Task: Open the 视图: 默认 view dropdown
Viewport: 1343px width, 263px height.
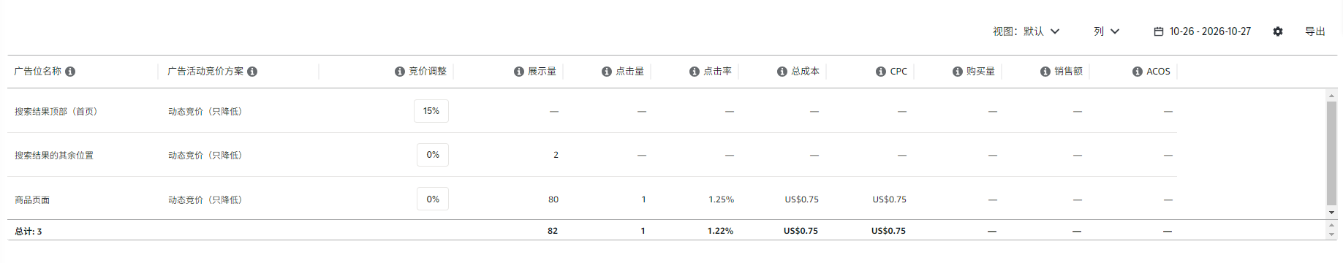Action: [x=1026, y=31]
